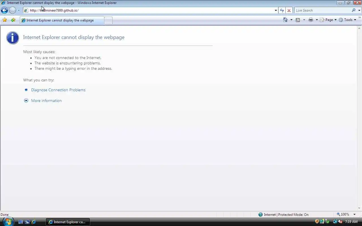Viewport: 362px width, 226px height.
Task: Open the Tools menu
Action: tap(347, 20)
